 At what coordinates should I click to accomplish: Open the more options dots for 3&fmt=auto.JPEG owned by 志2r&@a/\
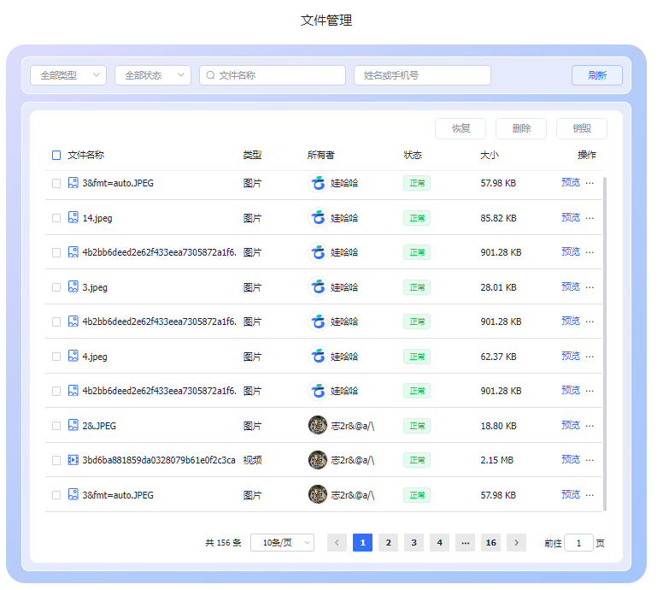click(590, 495)
